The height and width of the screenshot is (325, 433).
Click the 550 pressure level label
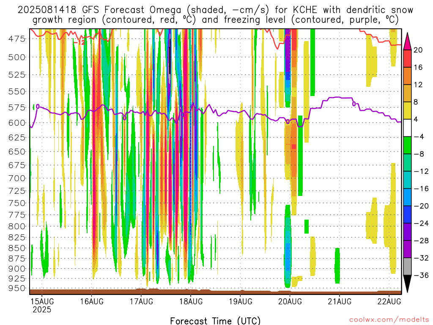click(x=17, y=91)
